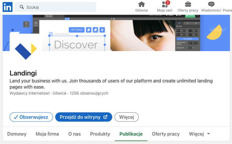Screen dimensions: 232x144
Task: Open Oferty pracy briefcase icon
Action: tap(188, 4)
